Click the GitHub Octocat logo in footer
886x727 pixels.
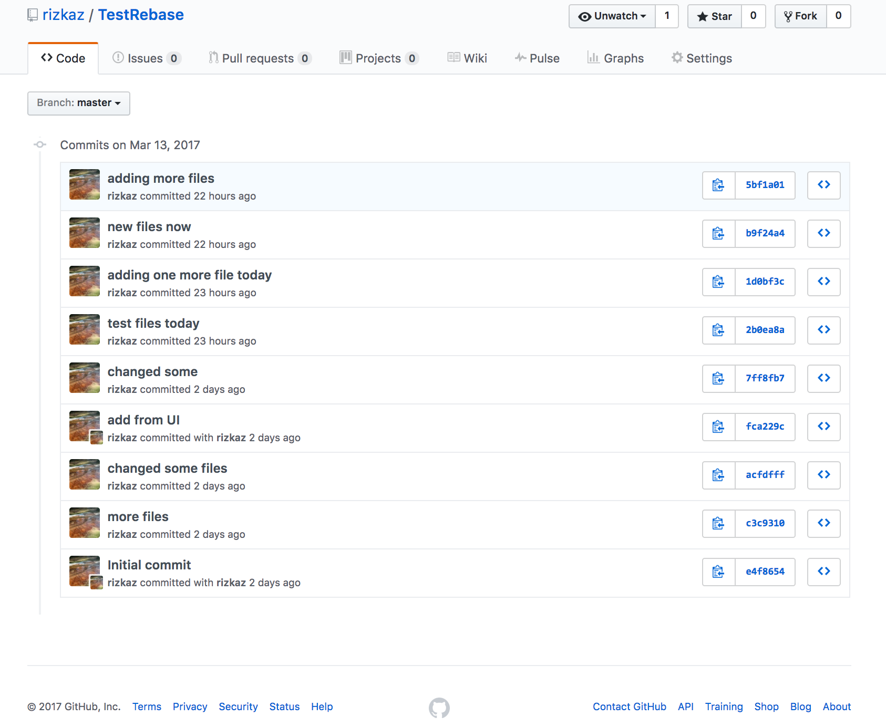tap(439, 708)
